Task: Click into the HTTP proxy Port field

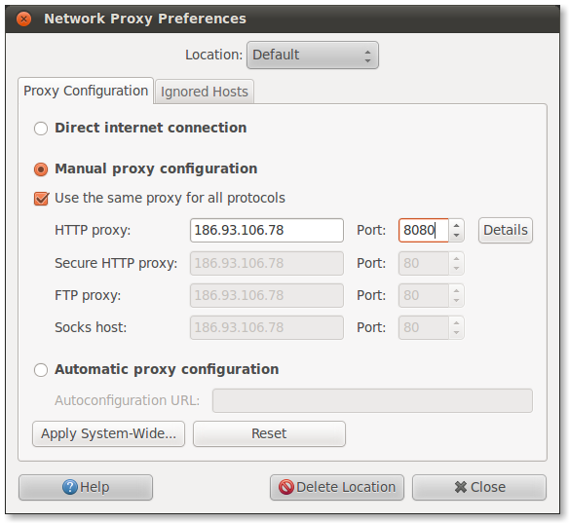Action: click(424, 230)
